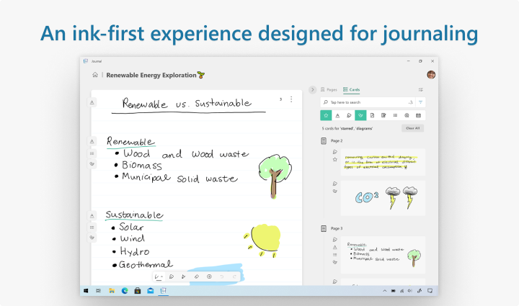Click the add content plus button
Screen dimensions: 519x306
(x=209, y=276)
